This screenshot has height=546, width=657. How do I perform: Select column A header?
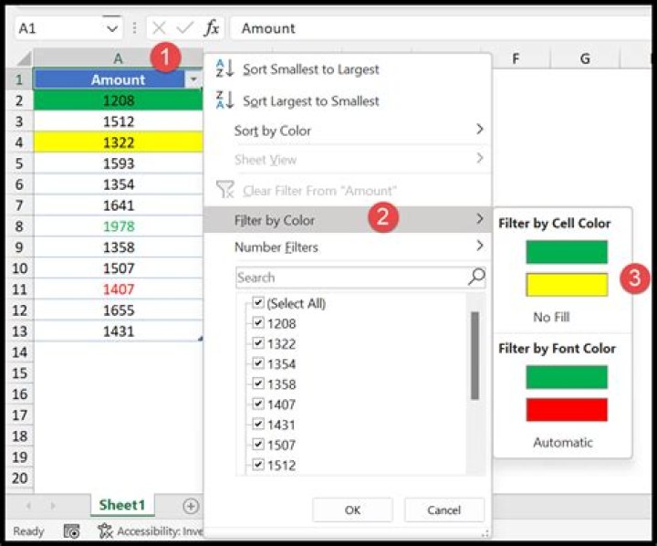(118, 58)
